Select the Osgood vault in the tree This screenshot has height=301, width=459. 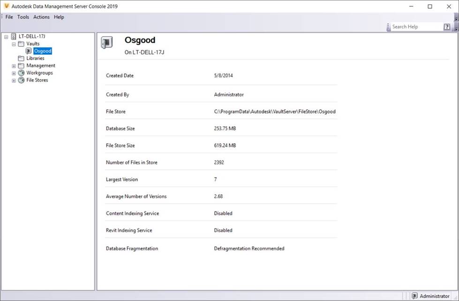[x=43, y=51]
